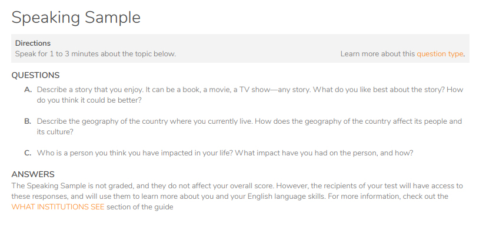This screenshot has width=486, height=227.
Task: Click the 'Describe the geography' question text
Action: (x=249, y=126)
